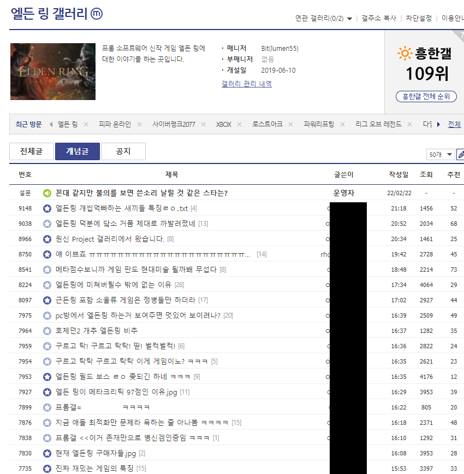
Task: Open the survey post about 스타
Action: (x=141, y=193)
